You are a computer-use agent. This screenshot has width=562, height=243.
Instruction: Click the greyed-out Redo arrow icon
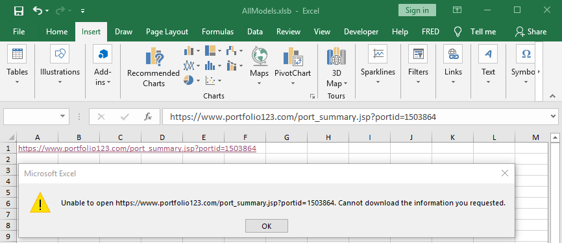click(x=60, y=10)
